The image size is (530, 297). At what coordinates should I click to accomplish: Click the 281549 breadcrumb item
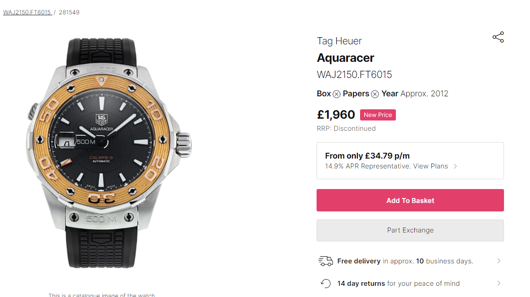pos(69,12)
